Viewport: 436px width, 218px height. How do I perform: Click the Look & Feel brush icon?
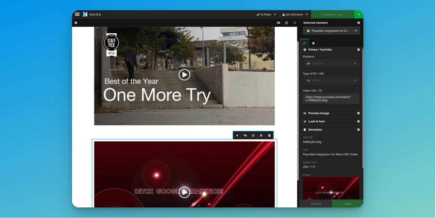(305, 121)
